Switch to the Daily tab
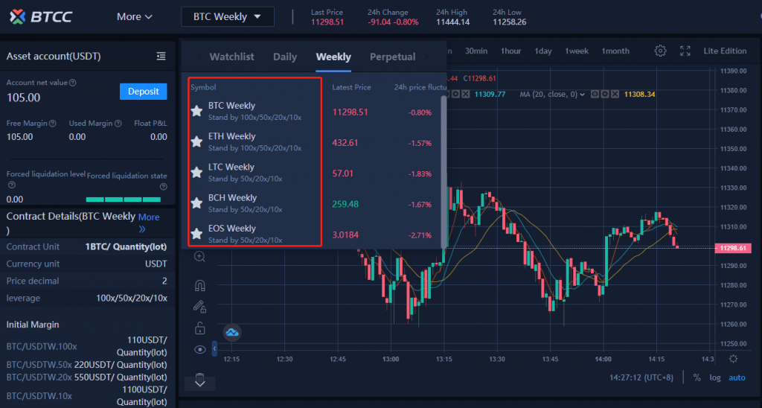The height and width of the screenshot is (408, 762). point(285,57)
